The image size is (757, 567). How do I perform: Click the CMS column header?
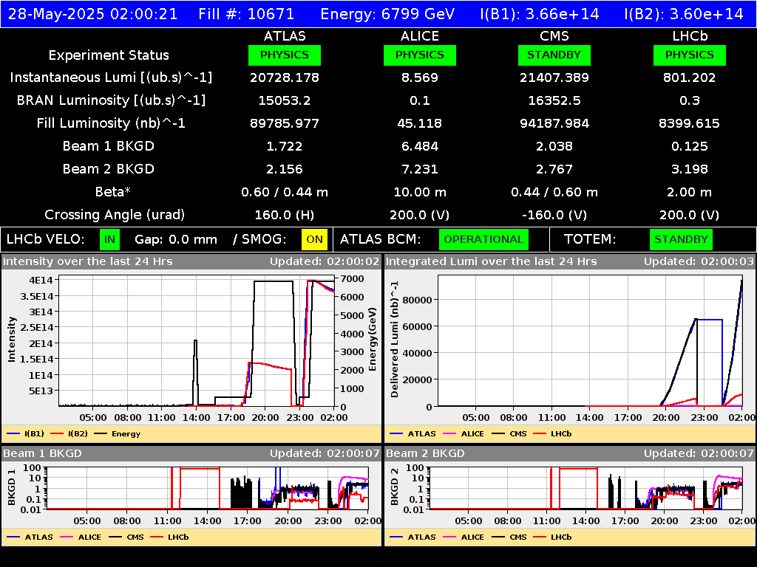(554, 36)
